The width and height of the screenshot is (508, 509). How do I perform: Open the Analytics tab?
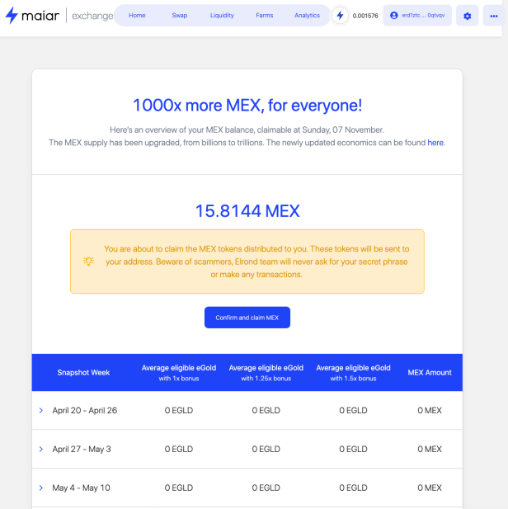pos(307,15)
